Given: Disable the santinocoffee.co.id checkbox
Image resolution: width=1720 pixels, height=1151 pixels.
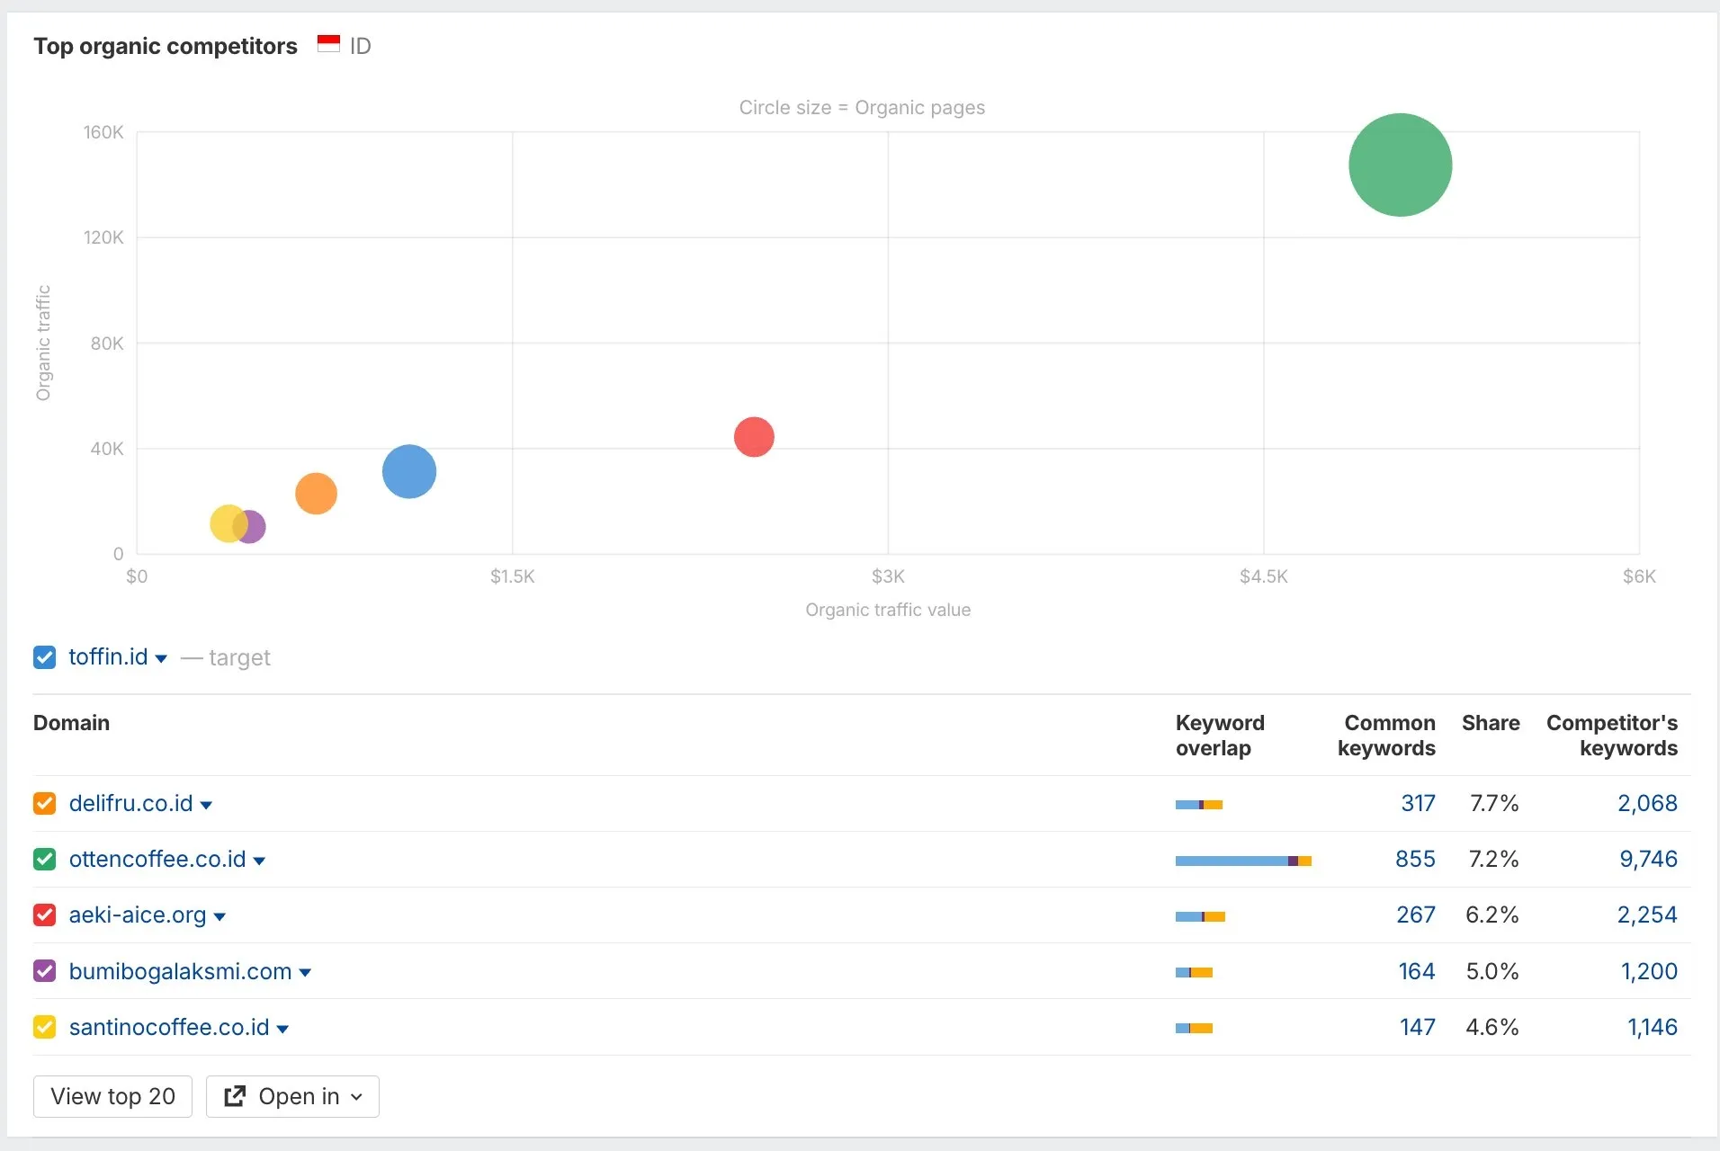Looking at the screenshot, I should click(x=45, y=1027).
